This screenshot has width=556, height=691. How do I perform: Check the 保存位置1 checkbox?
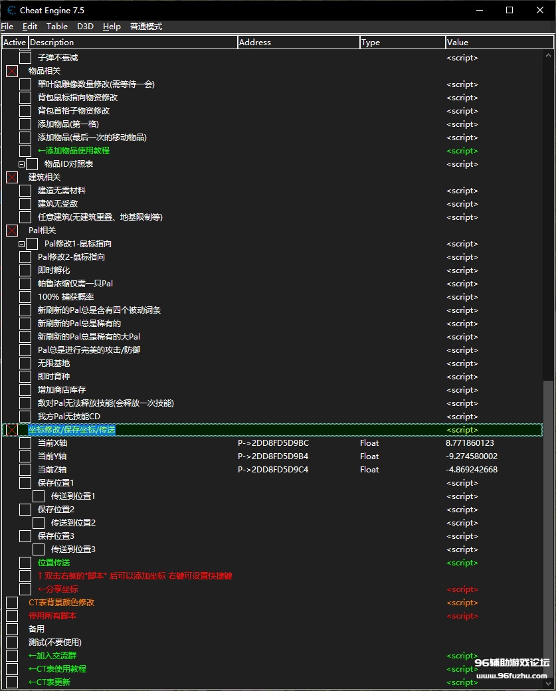tap(25, 483)
